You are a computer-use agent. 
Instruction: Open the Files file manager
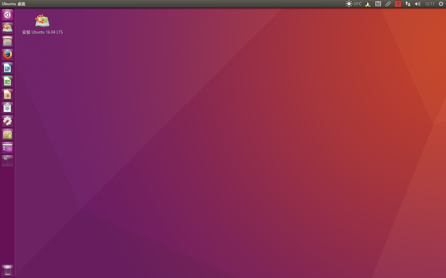[x=7, y=41]
